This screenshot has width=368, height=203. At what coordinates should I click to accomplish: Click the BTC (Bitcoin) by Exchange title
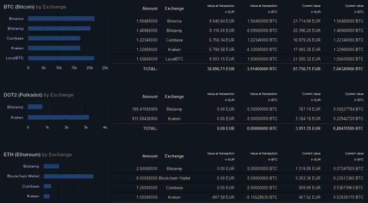(x=35, y=7)
